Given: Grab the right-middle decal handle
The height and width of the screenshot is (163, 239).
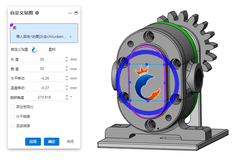Looking at the screenshot, I should pyautogui.click(x=165, y=83).
